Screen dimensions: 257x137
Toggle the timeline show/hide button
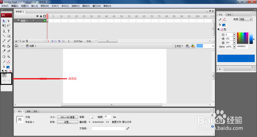click(16, 46)
